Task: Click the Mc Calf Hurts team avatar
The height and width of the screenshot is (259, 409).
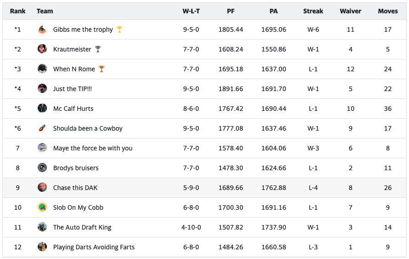Action: (x=42, y=109)
